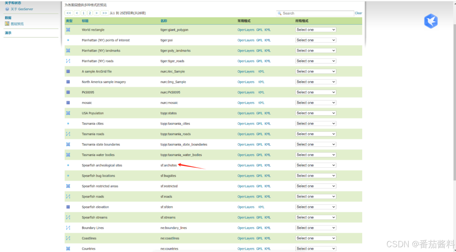Open KML format for nurc:mosaic
The height and width of the screenshot is (252, 456).
(261, 103)
